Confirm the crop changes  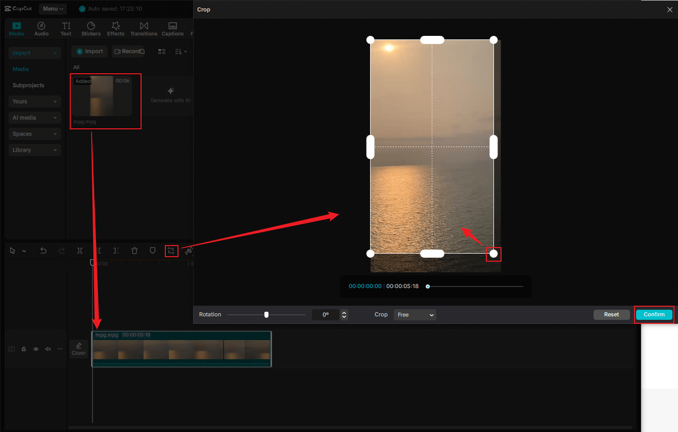coord(654,314)
